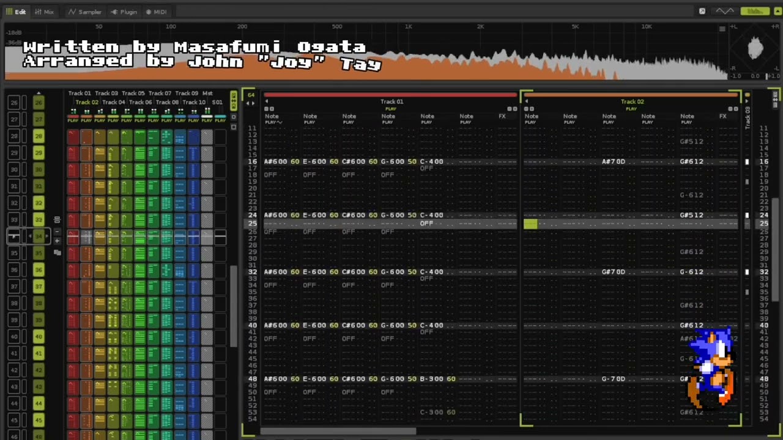
Task: Mute Track 02 via its matrix PLAY button
Action: 86,120
